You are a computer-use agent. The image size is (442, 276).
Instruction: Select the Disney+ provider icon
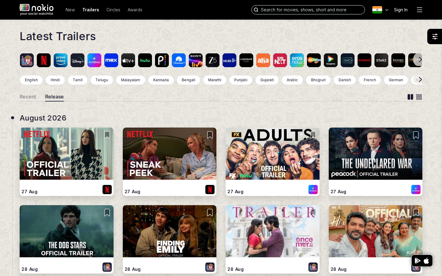77,60
